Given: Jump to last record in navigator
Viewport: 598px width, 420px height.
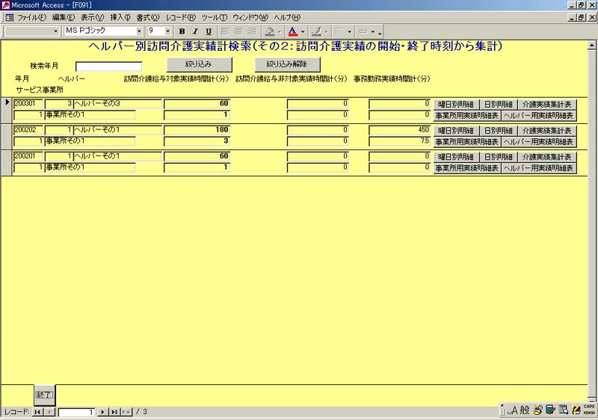Looking at the screenshot, I should (114, 412).
